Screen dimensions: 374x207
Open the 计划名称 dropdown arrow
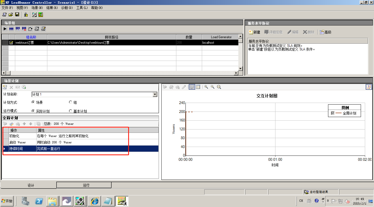point(155,94)
